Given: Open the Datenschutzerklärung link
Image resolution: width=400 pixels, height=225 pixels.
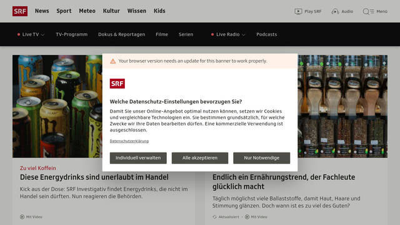Looking at the screenshot, I should point(129,141).
